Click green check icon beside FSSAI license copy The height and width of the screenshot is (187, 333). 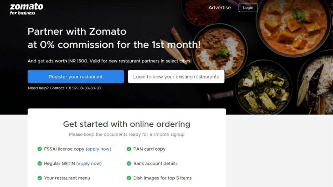tap(40, 149)
